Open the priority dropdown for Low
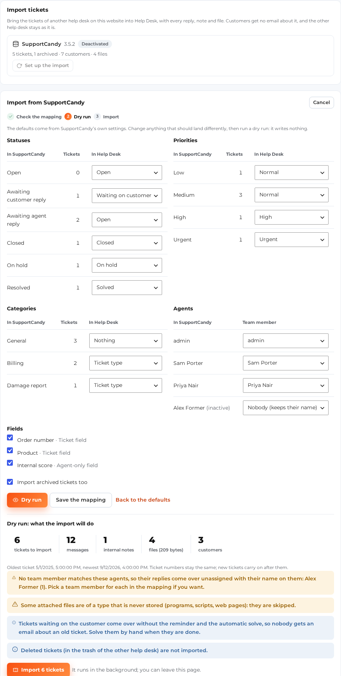The image size is (341, 676). click(291, 173)
